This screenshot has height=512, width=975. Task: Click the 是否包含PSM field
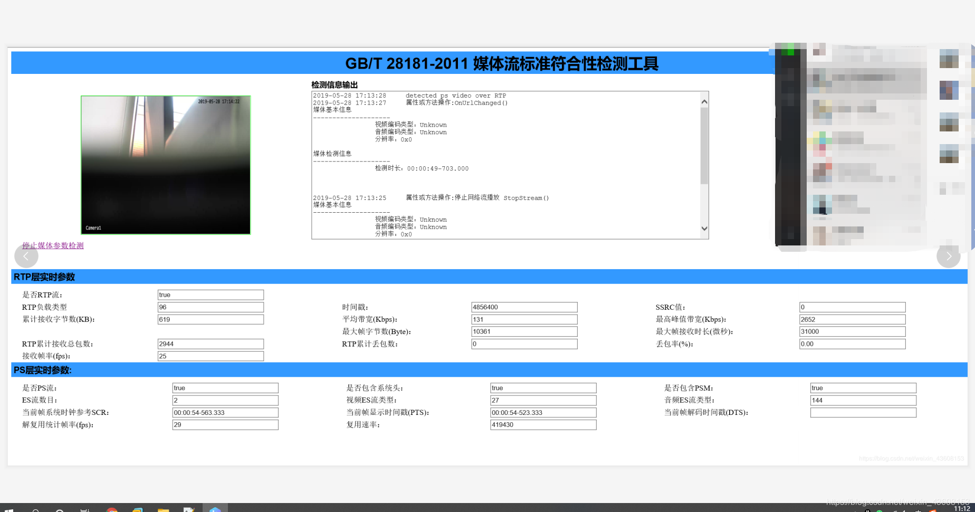point(864,388)
